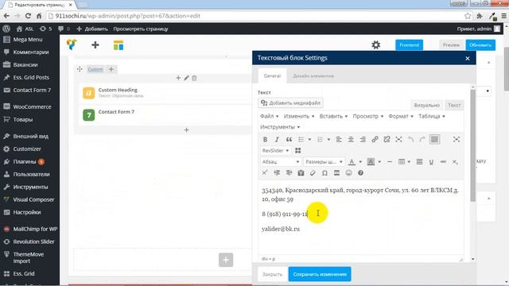Increase paragraph indent

click(289, 173)
